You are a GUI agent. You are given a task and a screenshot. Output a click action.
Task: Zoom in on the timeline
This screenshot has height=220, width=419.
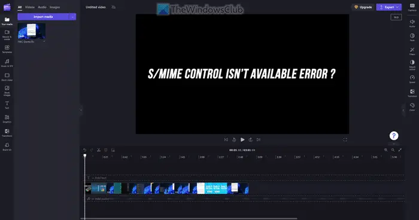pos(385,150)
